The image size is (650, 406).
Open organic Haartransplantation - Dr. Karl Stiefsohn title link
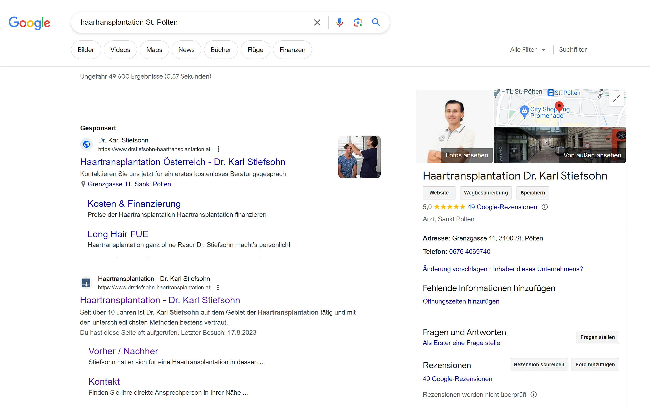pos(160,300)
